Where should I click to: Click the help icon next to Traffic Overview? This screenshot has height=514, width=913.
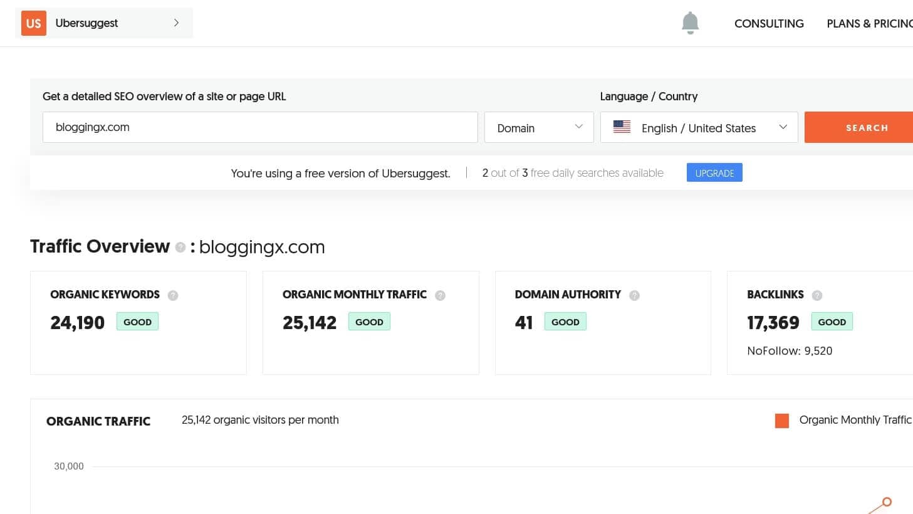(x=180, y=248)
